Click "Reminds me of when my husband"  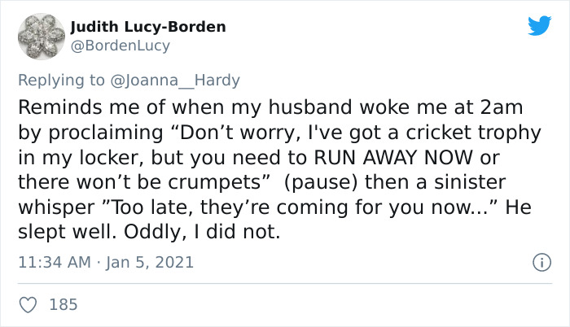[x=186, y=107]
